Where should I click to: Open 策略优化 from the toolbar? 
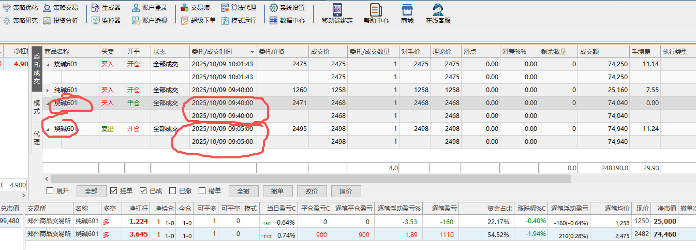[21, 8]
